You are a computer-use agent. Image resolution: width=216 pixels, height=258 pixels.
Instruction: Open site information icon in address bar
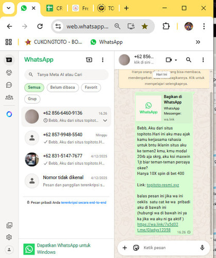tap(58, 26)
